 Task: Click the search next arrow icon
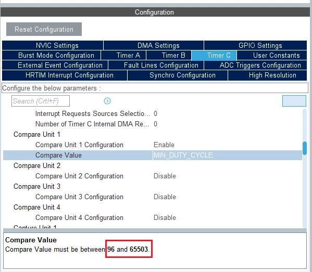coord(107,101)
